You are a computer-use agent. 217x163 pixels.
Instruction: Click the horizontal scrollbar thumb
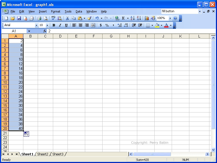click(152, 154)
